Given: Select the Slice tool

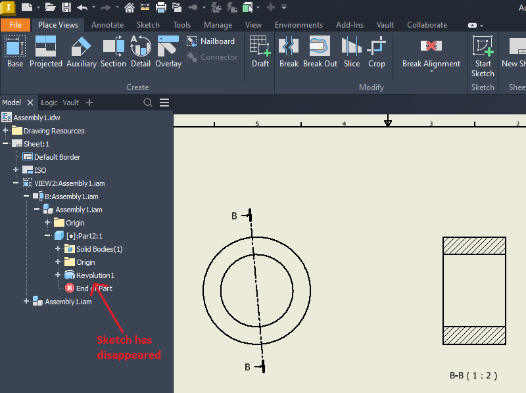Looking at the screenshot, I should coord(352,52).
